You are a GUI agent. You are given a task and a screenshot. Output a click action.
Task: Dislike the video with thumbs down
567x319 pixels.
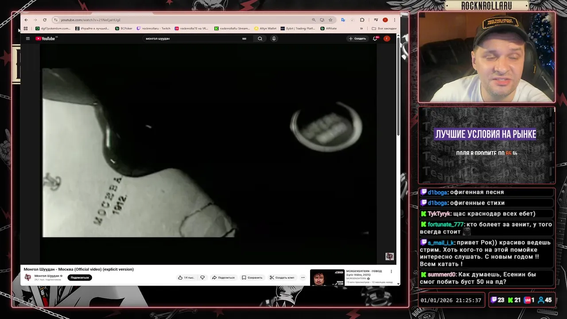[202, 277]
